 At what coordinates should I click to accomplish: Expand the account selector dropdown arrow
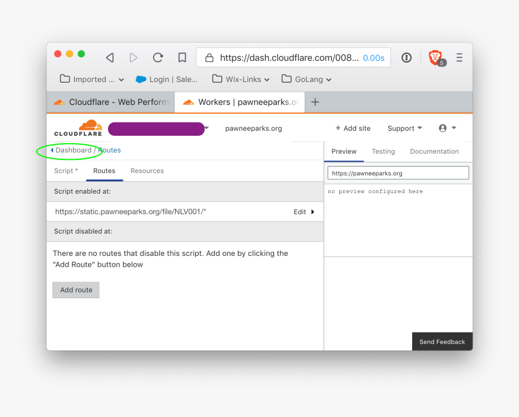coord(206,128)
